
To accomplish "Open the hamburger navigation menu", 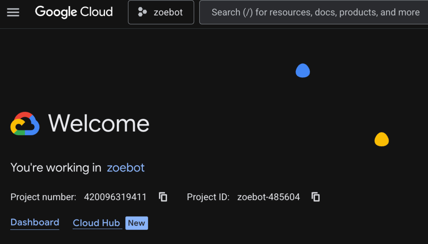I will [x=13, y=12].
